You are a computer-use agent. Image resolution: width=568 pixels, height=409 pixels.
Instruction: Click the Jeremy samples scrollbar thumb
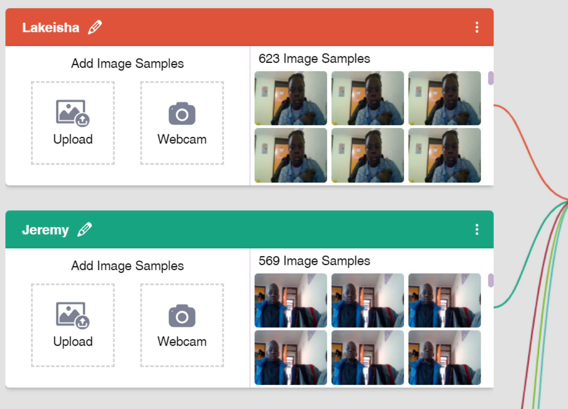tap(490, 280)
